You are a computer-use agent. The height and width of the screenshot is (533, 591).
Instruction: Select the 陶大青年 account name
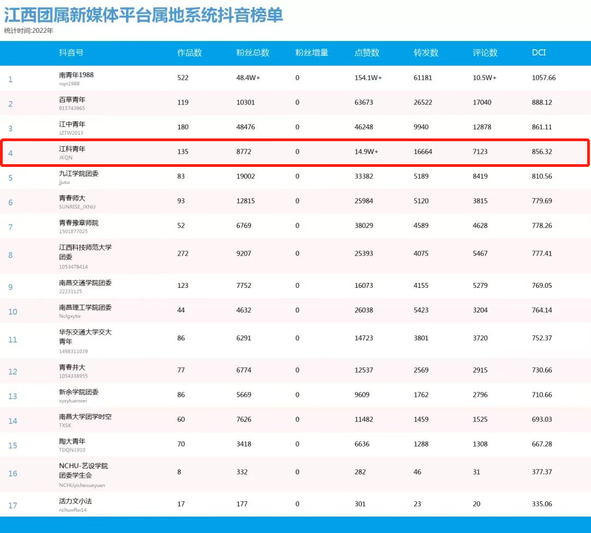pyautogui.click(x=72, y=441)
